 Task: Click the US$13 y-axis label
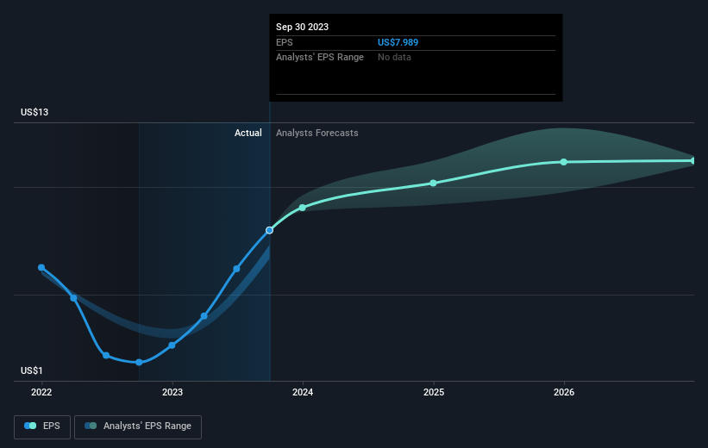34,112
